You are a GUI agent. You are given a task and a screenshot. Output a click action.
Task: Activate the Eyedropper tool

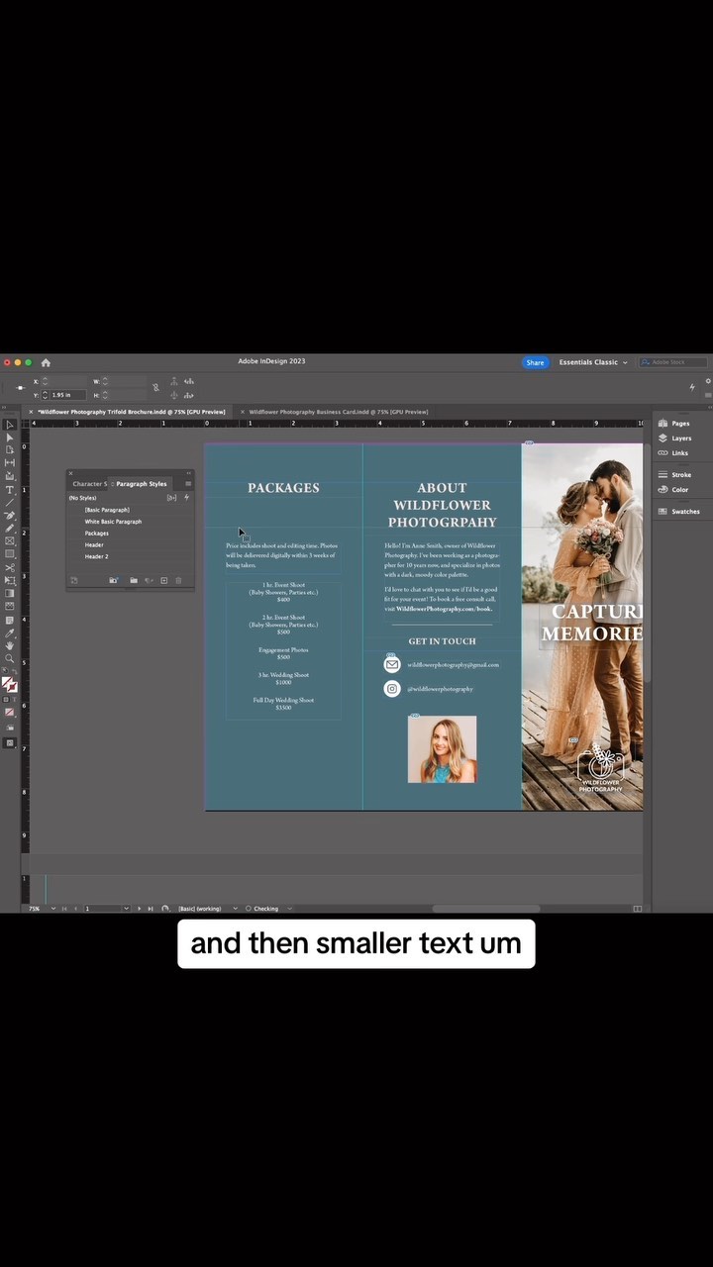[10, 633]
